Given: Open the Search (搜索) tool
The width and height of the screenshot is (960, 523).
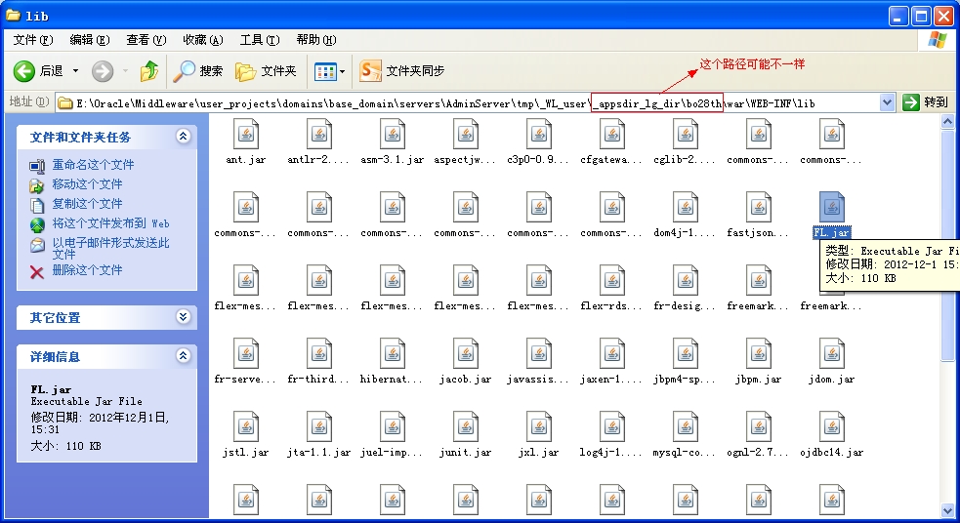Looking at the screenshot, I should (x=197, y=71).
